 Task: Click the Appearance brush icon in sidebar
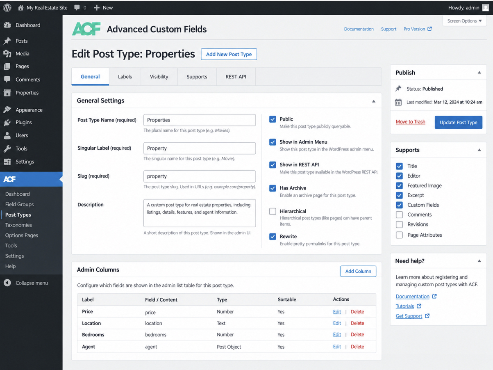coord(7,110)
